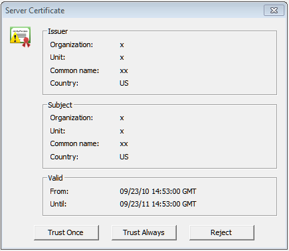This screenshot has width=289, height=251.
Task: Select the Subject group label
Action: point(60,105)
